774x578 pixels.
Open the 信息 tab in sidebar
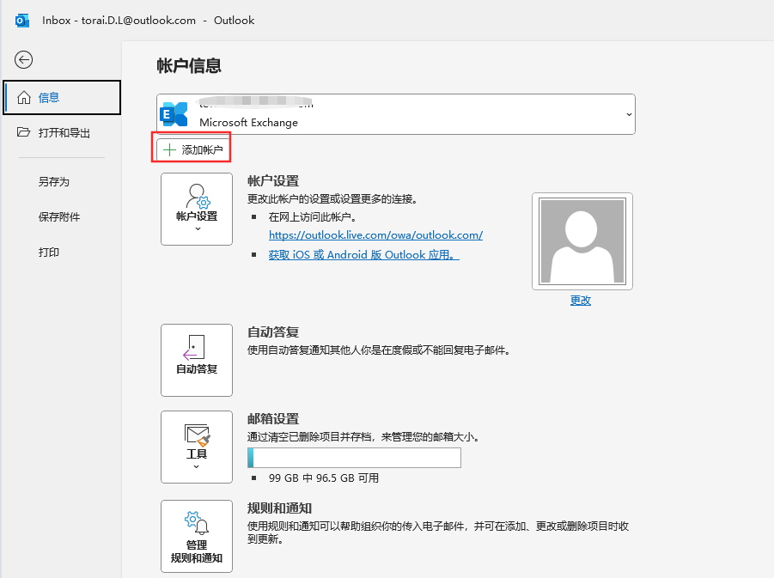tap(62, 98)
